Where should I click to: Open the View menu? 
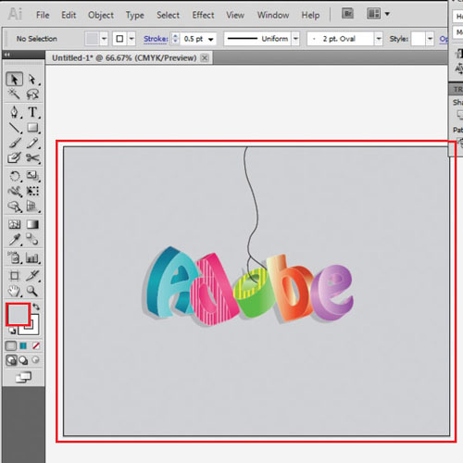235,15
